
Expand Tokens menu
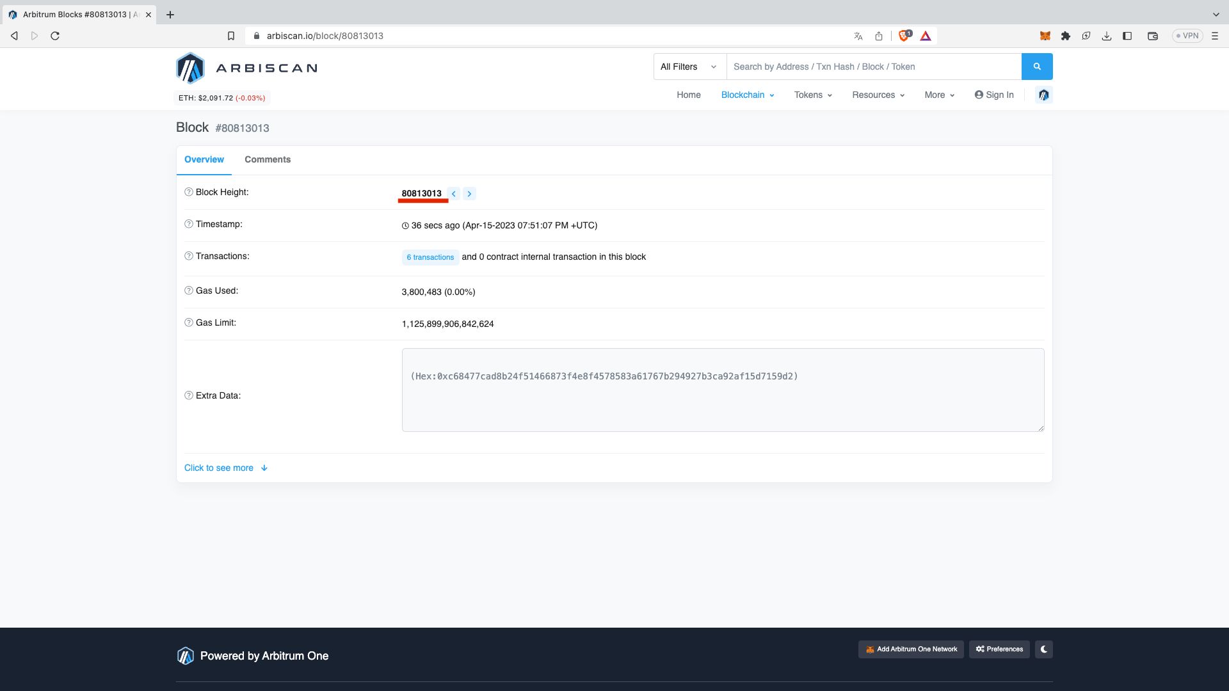pos(813,95)
